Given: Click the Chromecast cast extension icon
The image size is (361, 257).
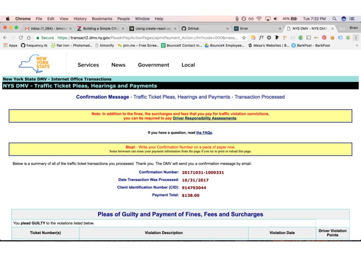Looking at the screenshot, I should (x=309, y=37).
